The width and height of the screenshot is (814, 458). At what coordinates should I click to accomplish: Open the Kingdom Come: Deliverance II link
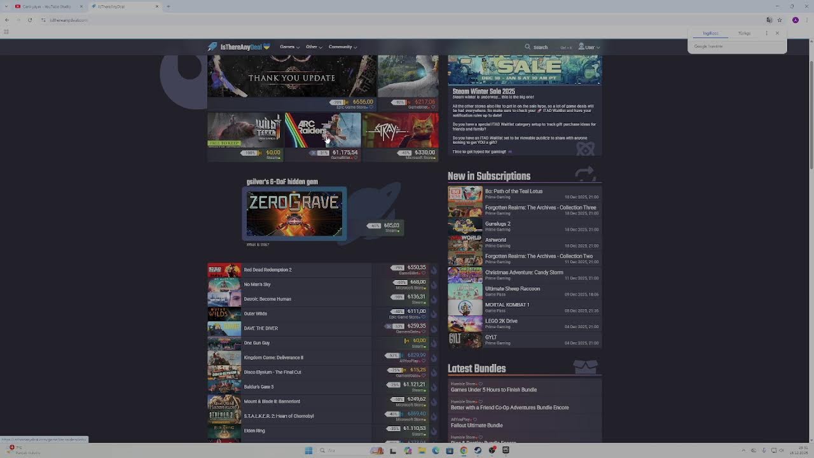(x=273, y=357)
